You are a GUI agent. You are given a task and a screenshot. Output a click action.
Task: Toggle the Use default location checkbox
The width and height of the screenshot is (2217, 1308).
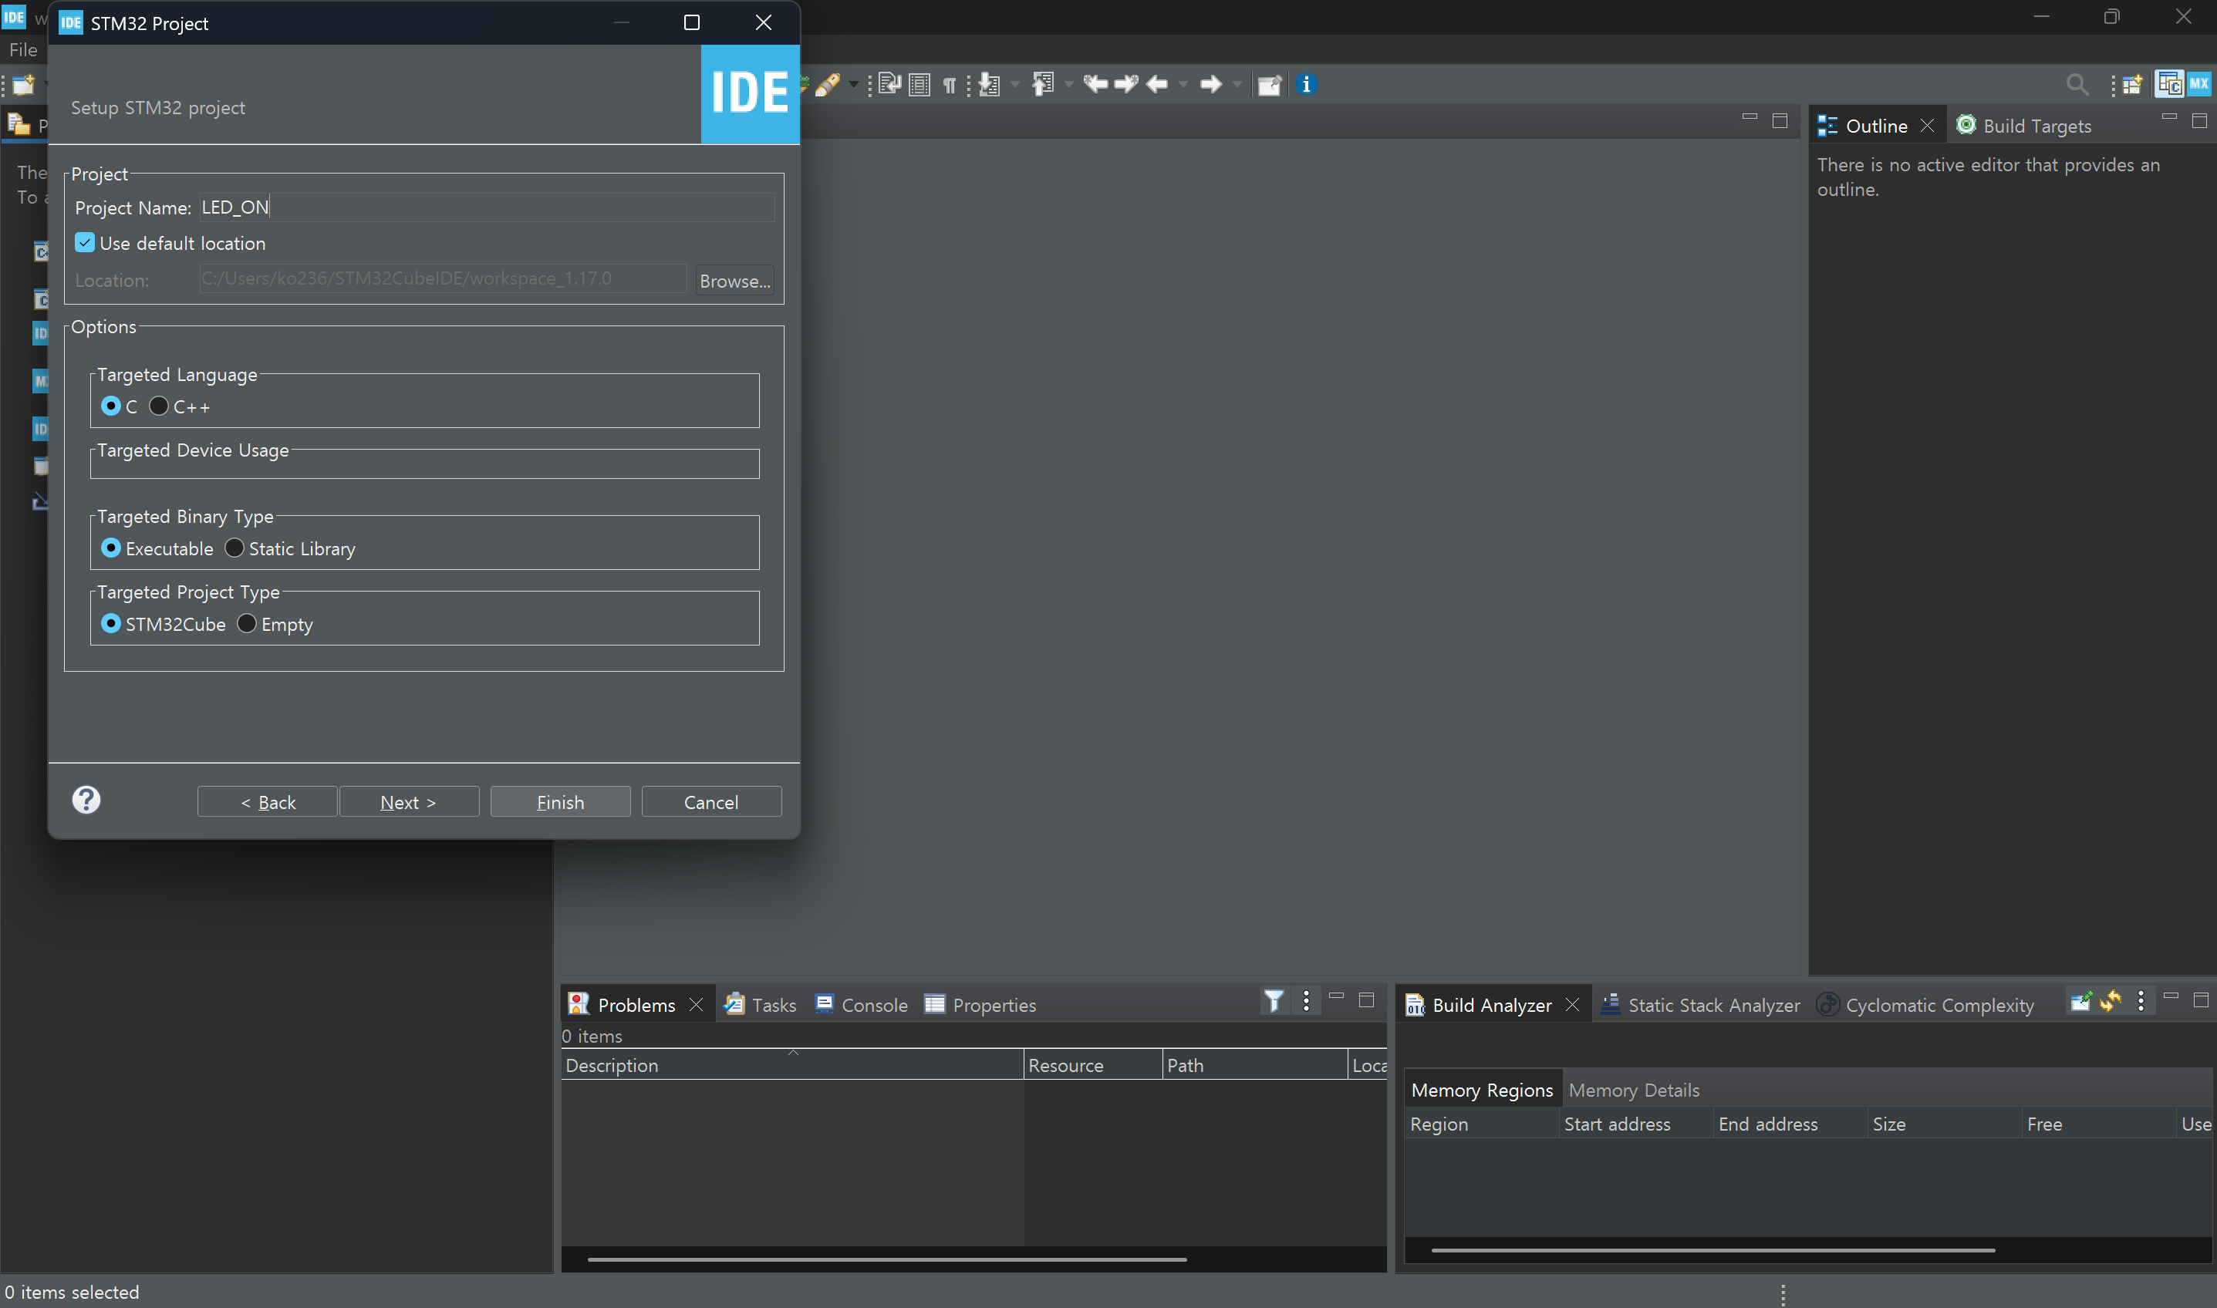pyautogui.click(x=85, y=243)
